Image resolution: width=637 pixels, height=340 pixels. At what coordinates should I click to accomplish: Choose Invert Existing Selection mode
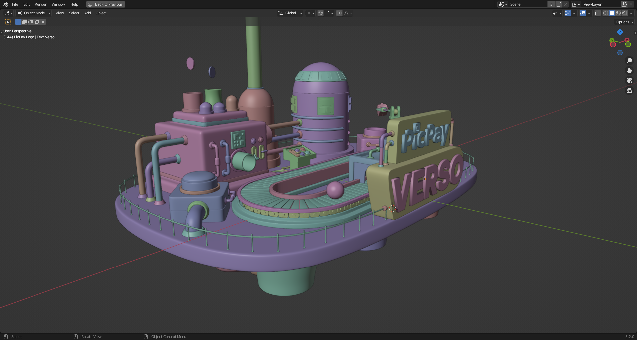(37, 22)
